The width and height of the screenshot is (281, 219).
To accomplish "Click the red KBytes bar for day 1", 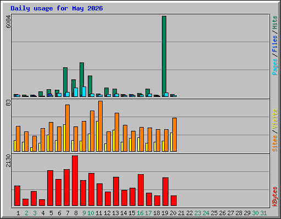I will pos(18,195).
